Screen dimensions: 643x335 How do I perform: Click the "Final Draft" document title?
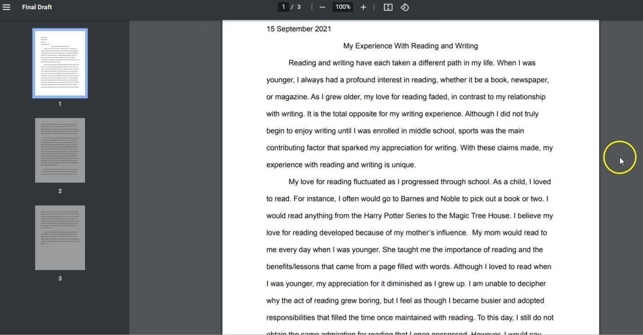[37, 6]
